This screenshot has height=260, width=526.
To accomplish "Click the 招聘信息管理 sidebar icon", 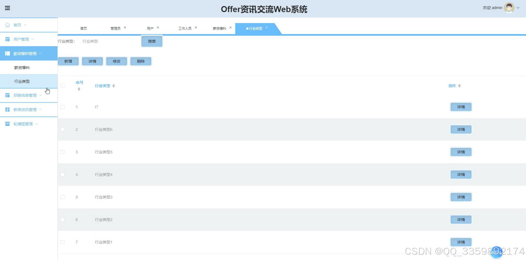I will (7, 95).
